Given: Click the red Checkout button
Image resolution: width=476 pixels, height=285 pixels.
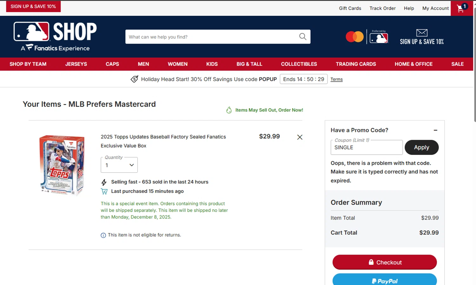Looking at the screenshot, I should (x=385, y=262).
